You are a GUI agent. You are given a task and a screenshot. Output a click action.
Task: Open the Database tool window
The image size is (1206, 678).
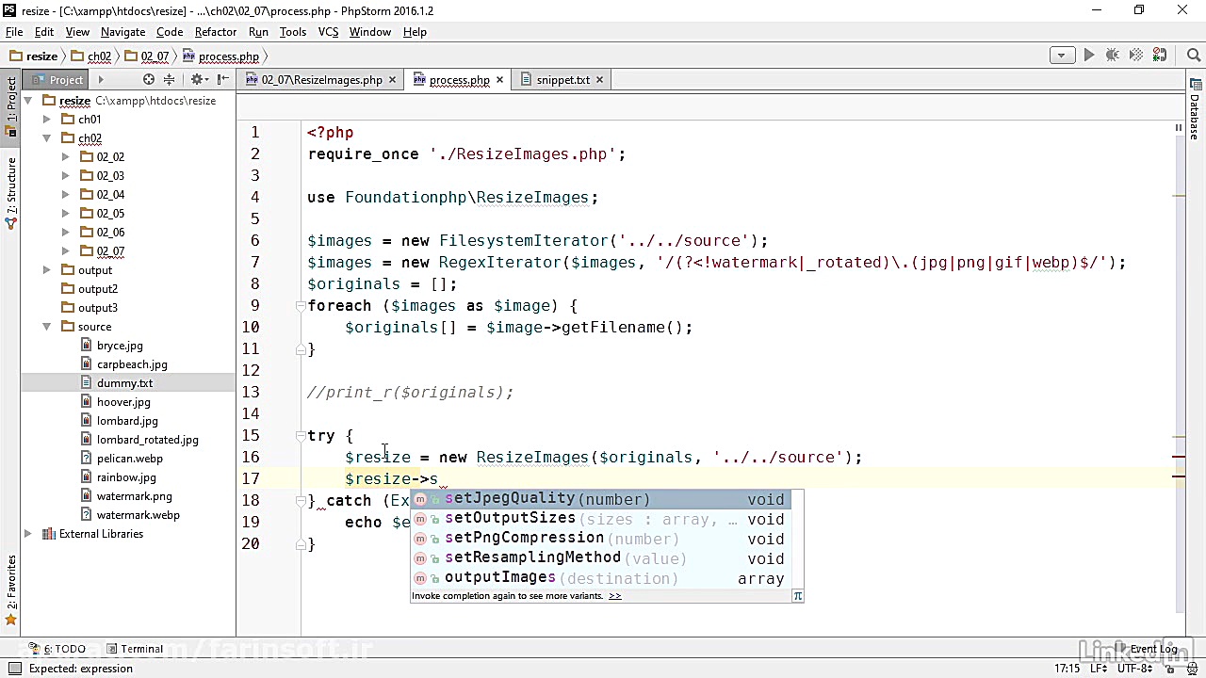tap(1195, 111)
